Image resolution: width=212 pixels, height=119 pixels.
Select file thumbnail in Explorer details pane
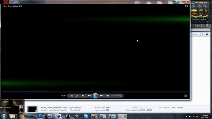click(32, 109)
